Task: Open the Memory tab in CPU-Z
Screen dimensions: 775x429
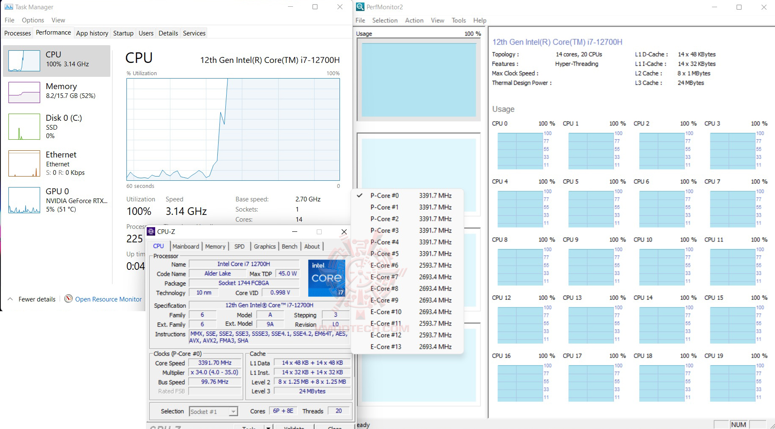Action: [215, 247]
